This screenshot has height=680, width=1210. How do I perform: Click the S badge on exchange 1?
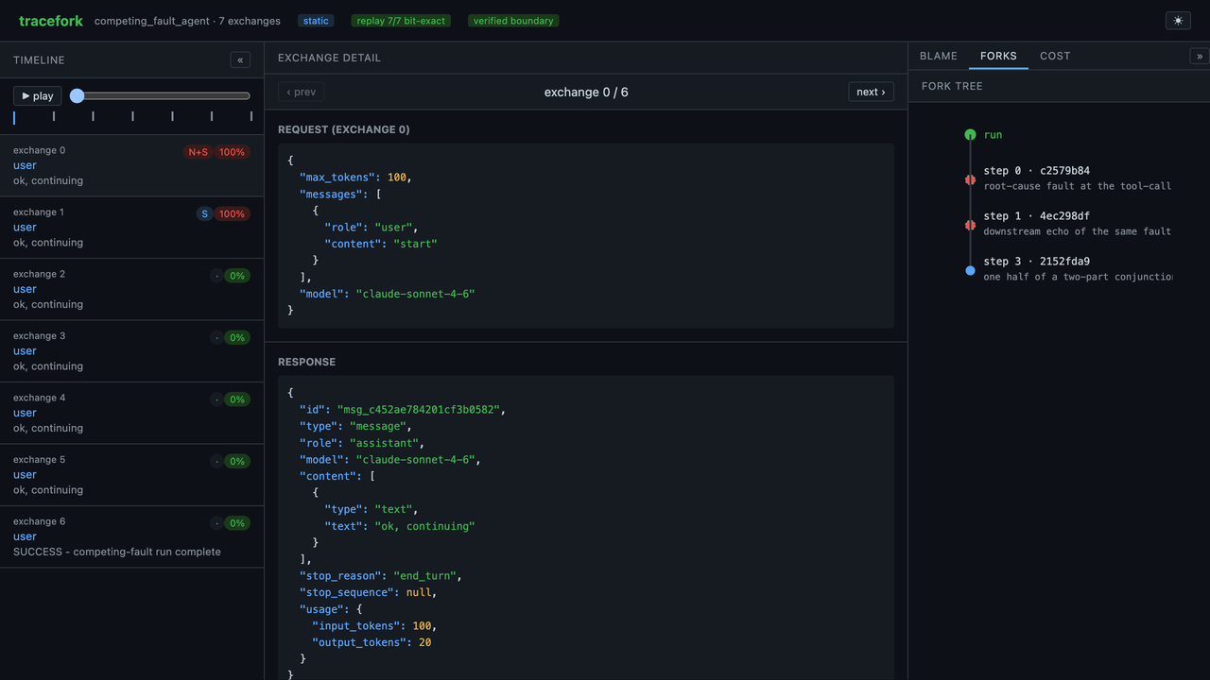coord(204,213)
